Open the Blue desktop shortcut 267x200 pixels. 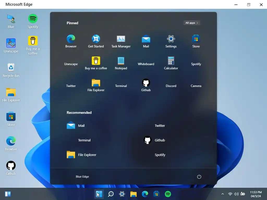coord(11,21)
